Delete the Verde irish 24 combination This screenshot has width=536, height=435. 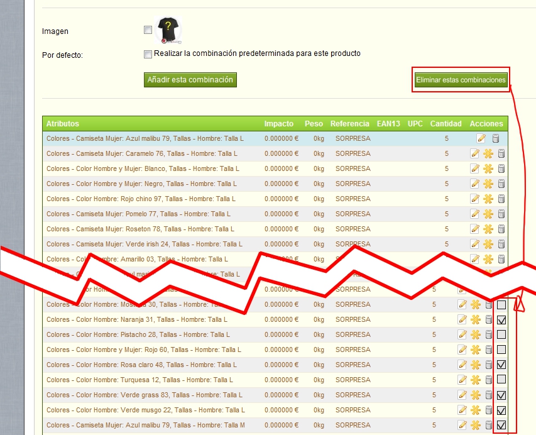[501, 244]
